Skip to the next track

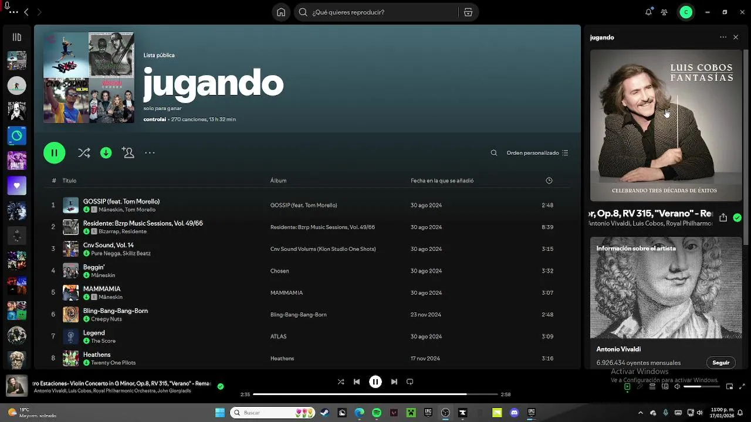coord(394,382)
